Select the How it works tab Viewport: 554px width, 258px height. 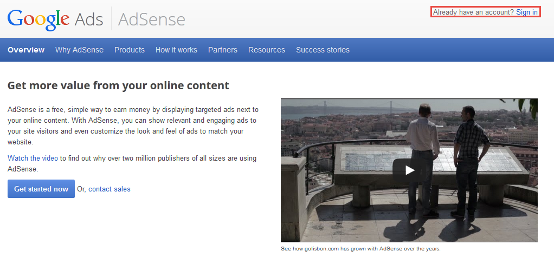[176, 50]
